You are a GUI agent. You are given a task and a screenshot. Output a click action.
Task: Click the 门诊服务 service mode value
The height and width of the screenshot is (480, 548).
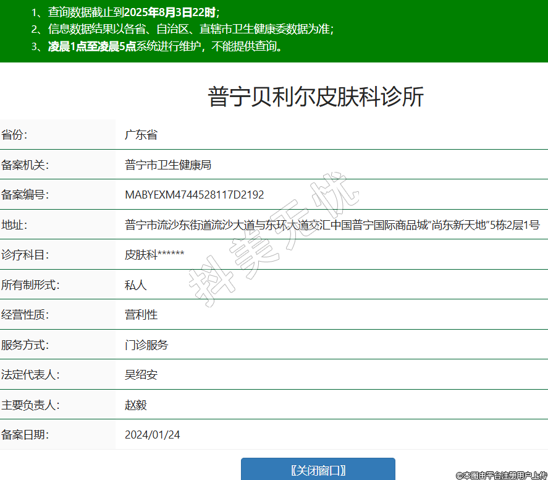[x=146, y=345]
